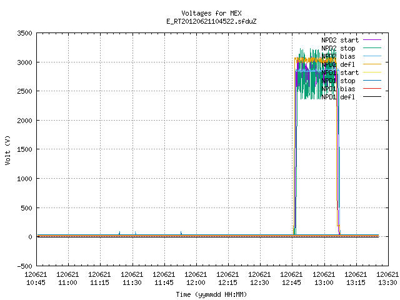Click the yellow NPD1 start legend line
This screenshot has height=300, width=400.
(372, 72)
